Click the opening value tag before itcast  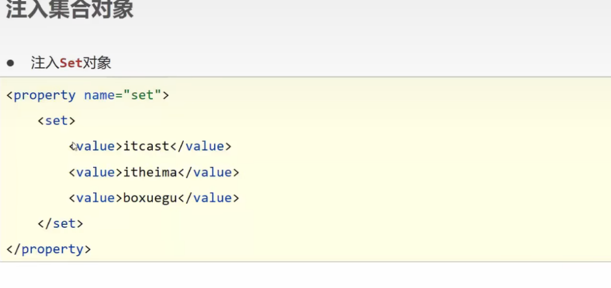pyautogui.click(x=95, y=146)
